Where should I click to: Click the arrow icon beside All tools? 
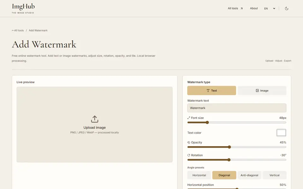click(x=241, y=9)
